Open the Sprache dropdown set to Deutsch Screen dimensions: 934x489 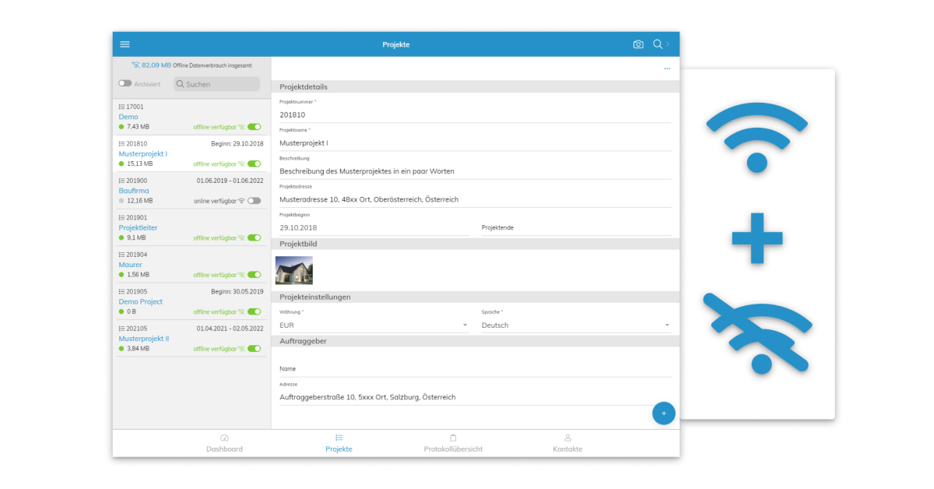pos(665,325)
